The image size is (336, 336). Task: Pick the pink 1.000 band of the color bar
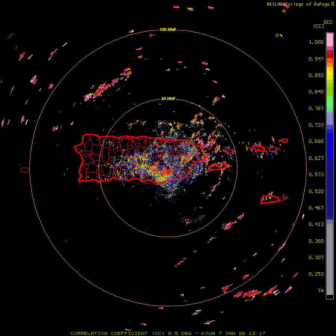330,40
